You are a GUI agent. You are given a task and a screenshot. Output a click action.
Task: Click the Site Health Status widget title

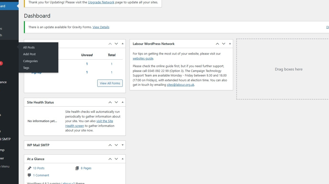(40, 102)
